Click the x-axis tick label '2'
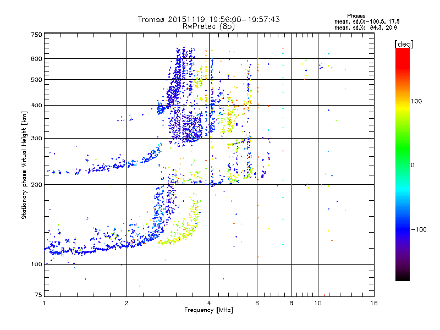 [127, 303]
